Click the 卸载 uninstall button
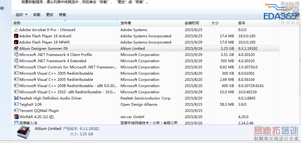This screenshot has width=301, height=143. [37, 15]
